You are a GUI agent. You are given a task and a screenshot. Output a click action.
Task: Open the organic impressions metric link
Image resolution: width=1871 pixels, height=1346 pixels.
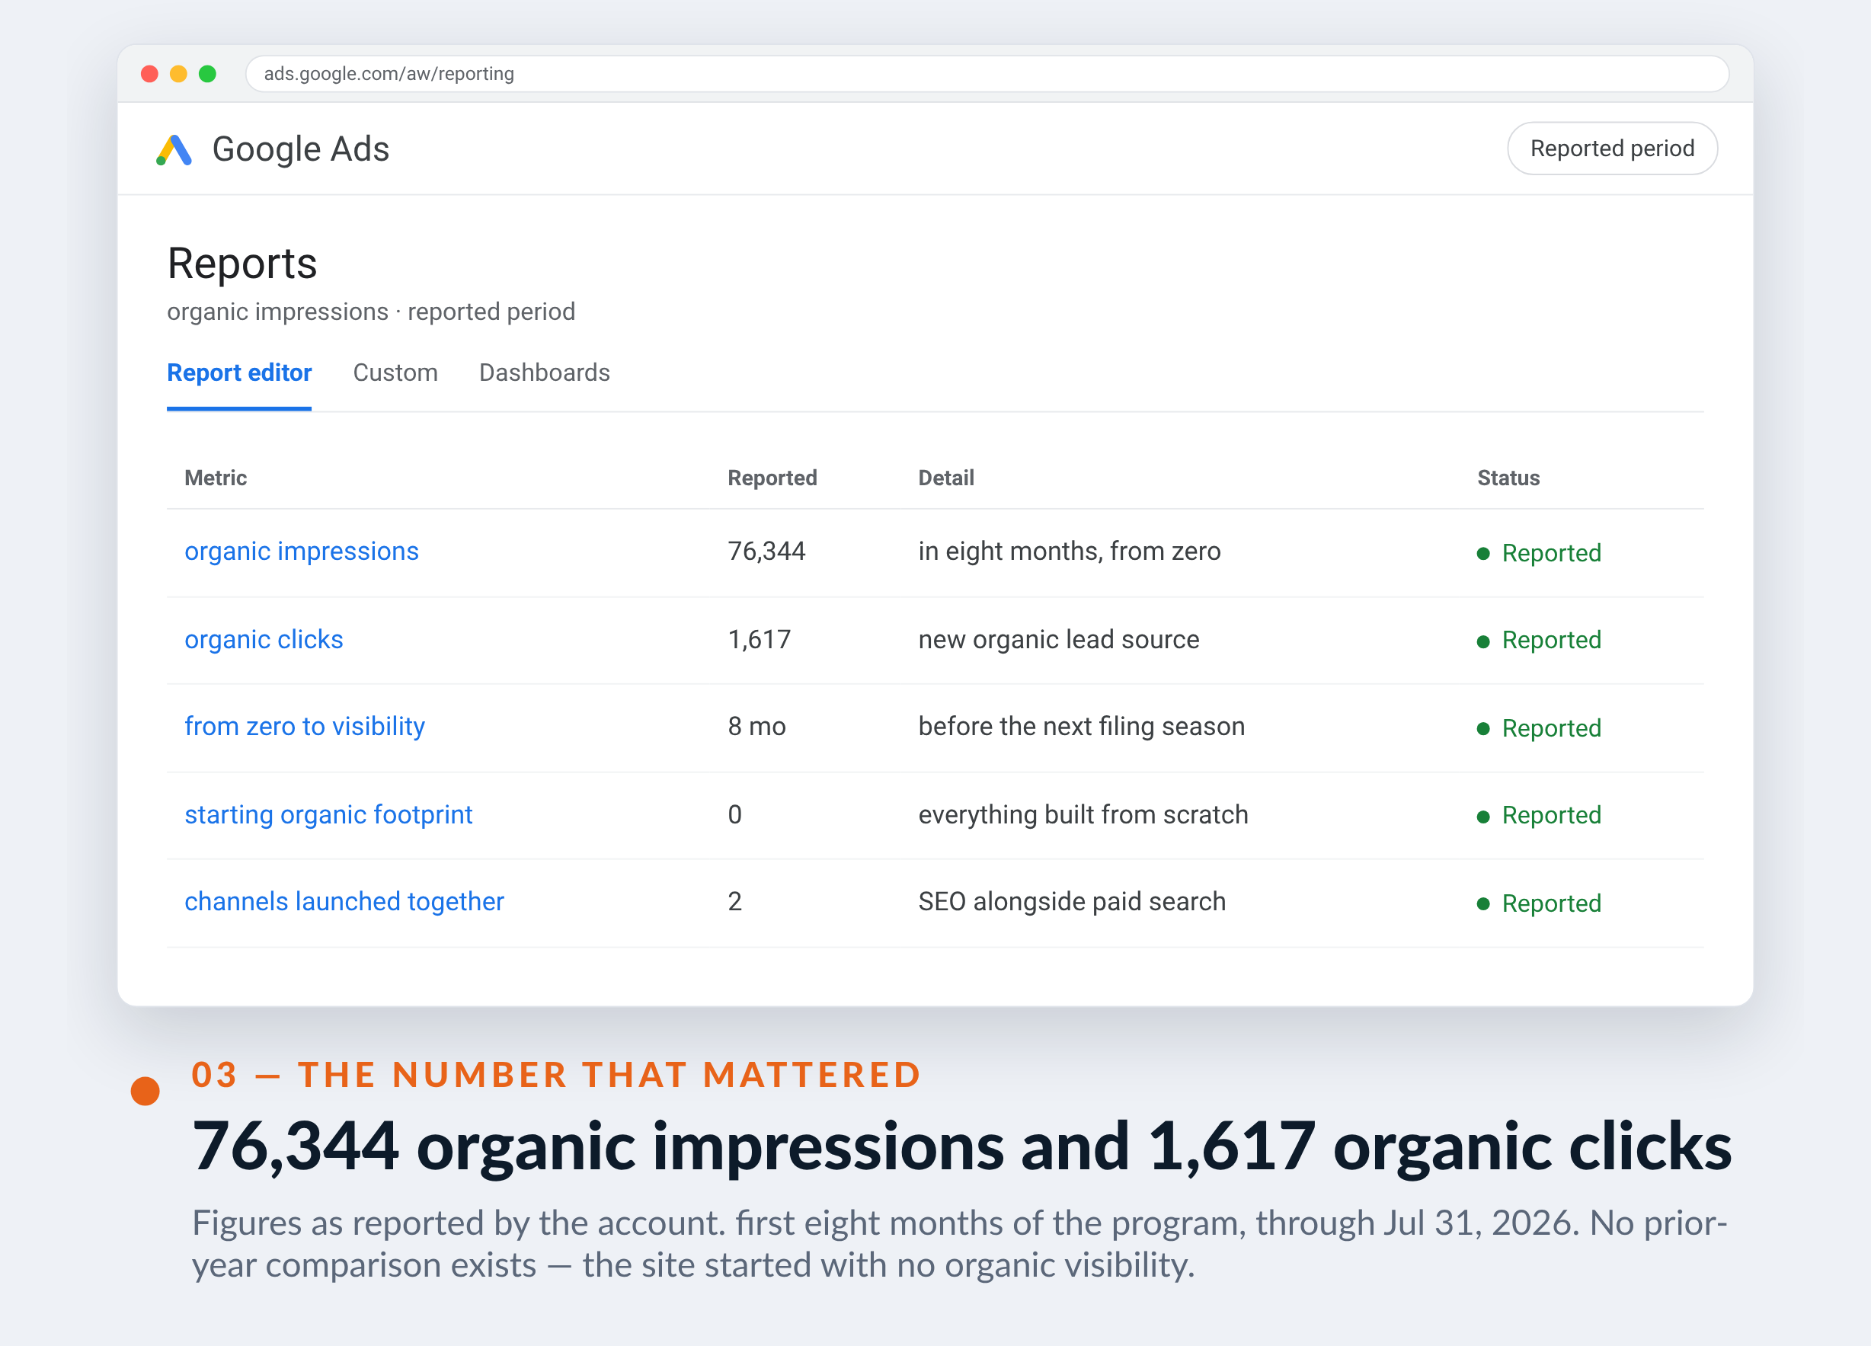[x=302, y=551]
